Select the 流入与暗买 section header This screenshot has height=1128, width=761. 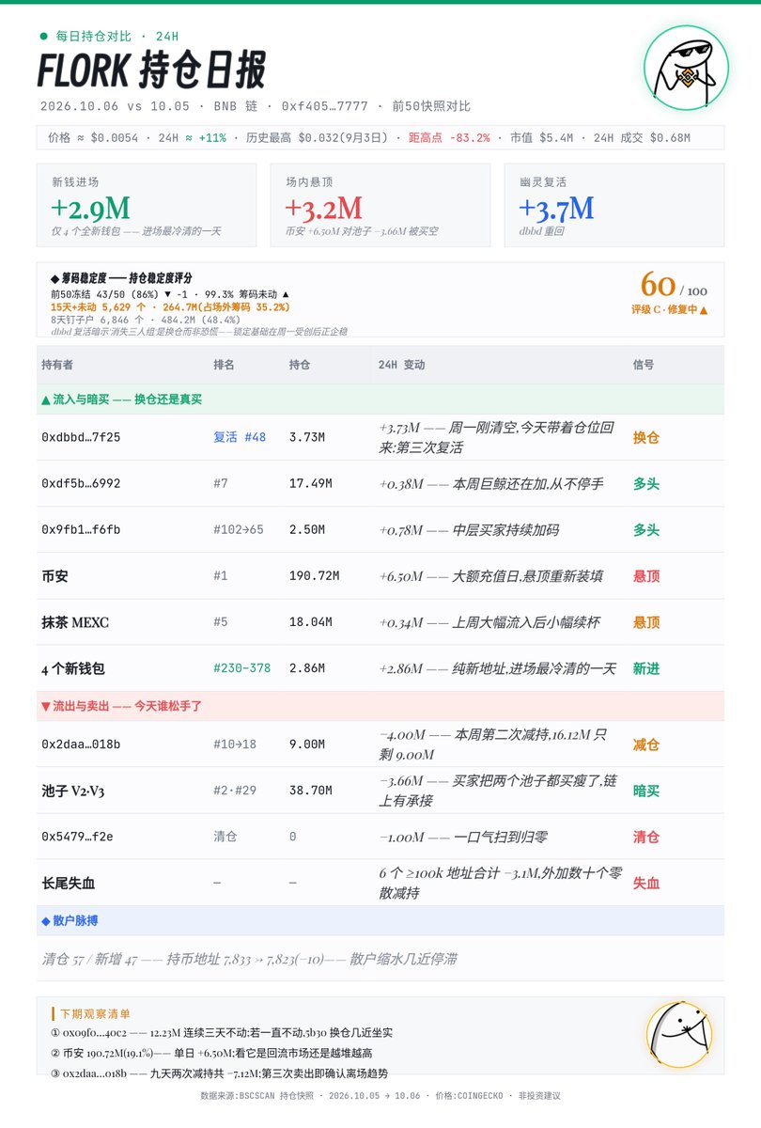coord(380,399)
